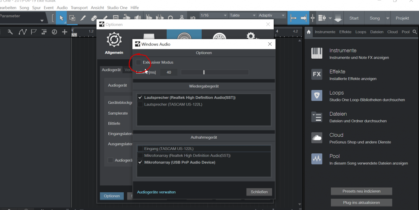Select Audiogerät tab in Optionen window

pyautogui.click(x=111, y=70)
